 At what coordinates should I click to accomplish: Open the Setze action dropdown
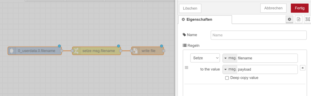click(x=205, y=58)
